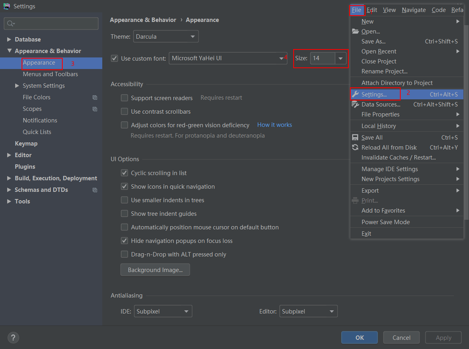
Task: Open the IDE antialiasing Subpixel dropdown
Action: (163, 312)
